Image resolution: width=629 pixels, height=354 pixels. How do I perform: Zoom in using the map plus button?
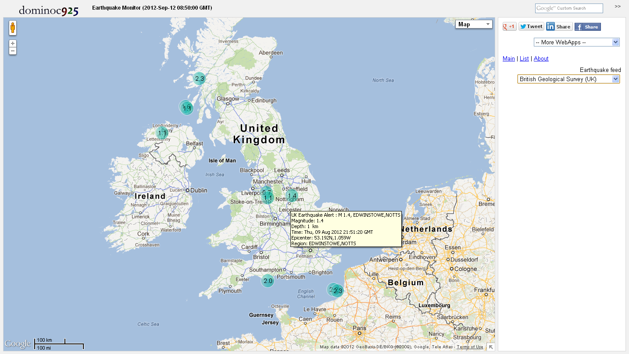click(x=13, y=43)
